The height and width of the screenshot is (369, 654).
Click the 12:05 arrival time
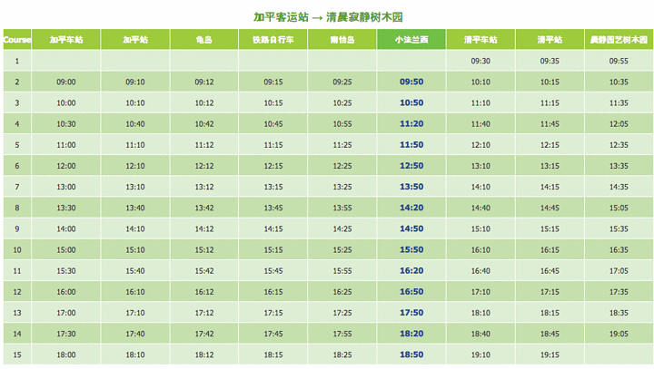point(619,124)
